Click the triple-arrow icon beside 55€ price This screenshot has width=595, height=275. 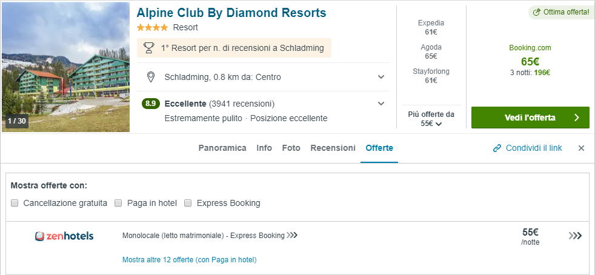pyautogui.click(x=575, y=236)
